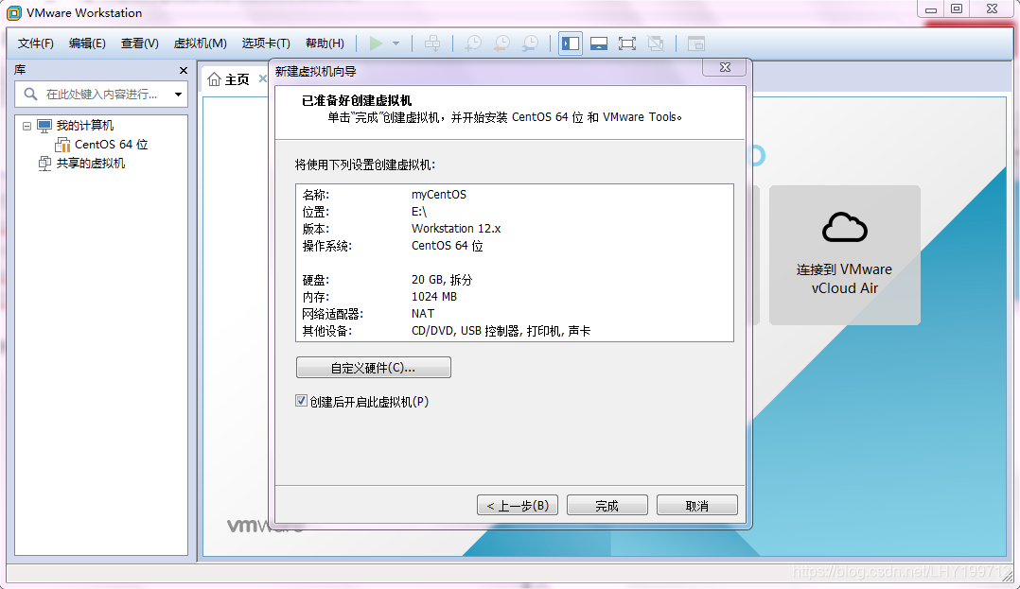
Task: Click the Workstation 12.x version value
Action: [456, 228]
